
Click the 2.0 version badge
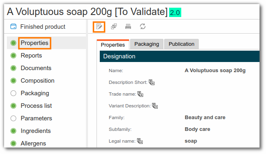pos(175,13)
